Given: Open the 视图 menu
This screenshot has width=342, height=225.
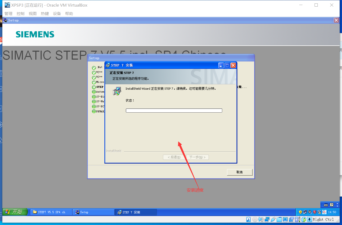Looking at the screenshot, I should pos(33,14).
